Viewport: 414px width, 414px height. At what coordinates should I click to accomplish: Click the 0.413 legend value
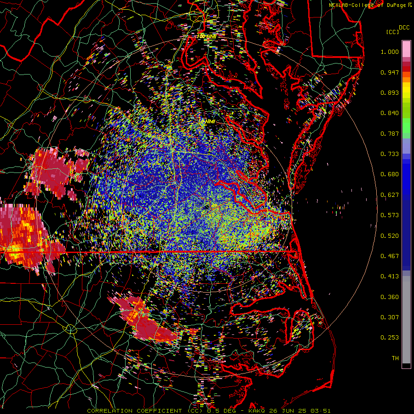(390, 276)
